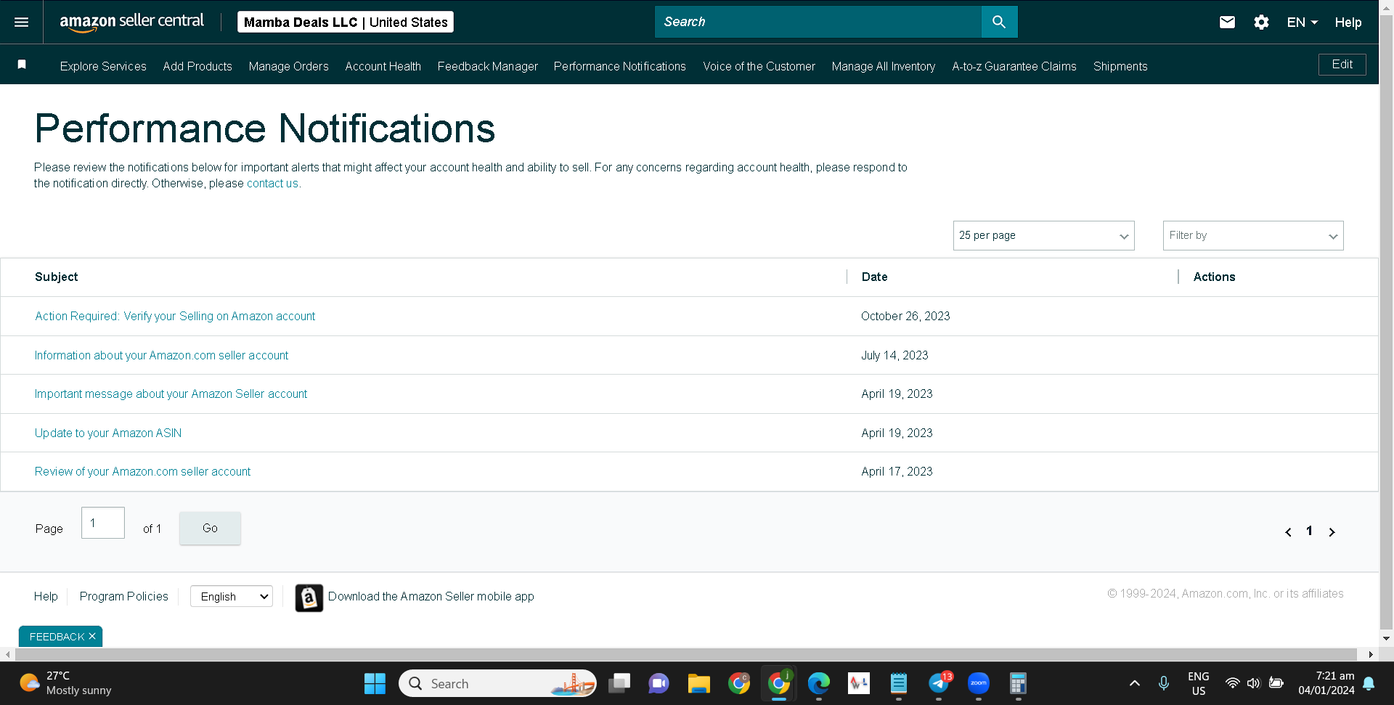Click the bookmark icon in navigation bar
Screen dimensions: 1394x705
pyautogui.click(x=22, y=65)
